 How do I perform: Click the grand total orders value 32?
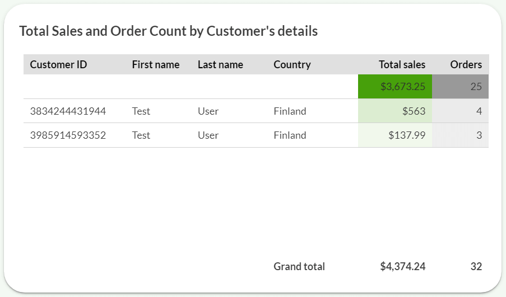476,266
